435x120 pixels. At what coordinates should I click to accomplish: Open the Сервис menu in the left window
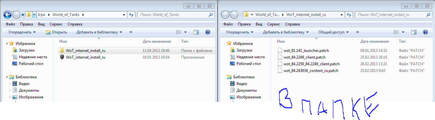tap(56, 24)
